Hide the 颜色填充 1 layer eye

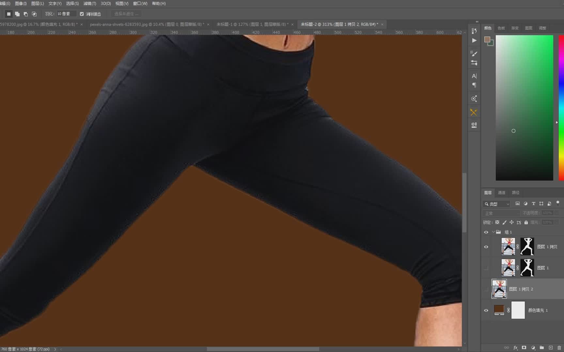[x=486, y=310]
